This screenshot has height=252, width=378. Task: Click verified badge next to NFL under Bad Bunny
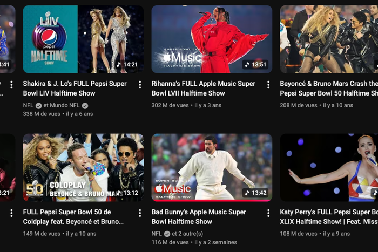coord(167,234)
